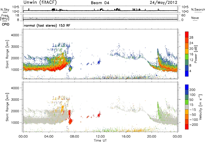Click the '08:00' time axis tick label
This screenshot has width=205, height=142.
coord(75,137)
